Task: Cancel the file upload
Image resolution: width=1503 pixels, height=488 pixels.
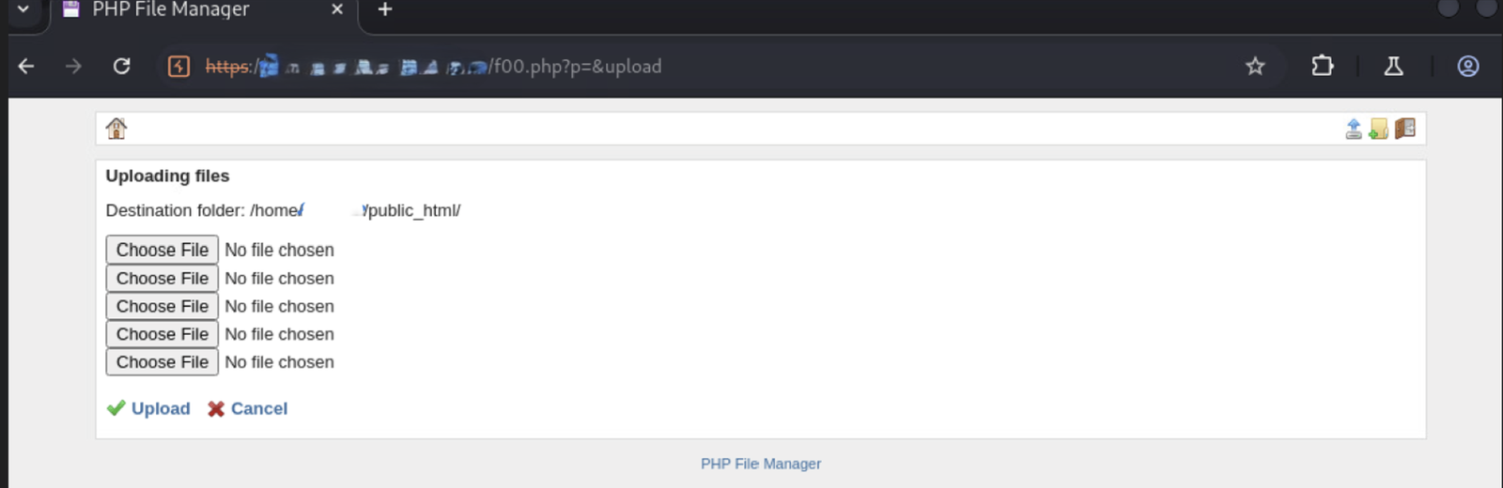Action: click(x=258, y=408)
